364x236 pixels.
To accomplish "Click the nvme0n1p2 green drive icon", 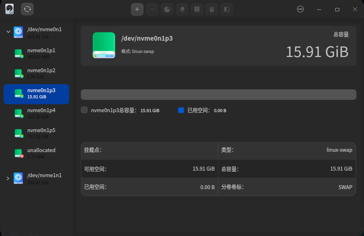I will click(x=19, y=73).
